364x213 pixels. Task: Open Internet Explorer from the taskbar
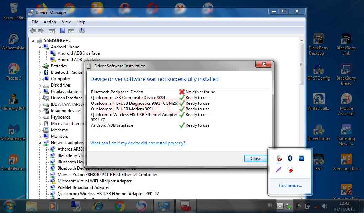pyautogui.click(x=97, y=206)
